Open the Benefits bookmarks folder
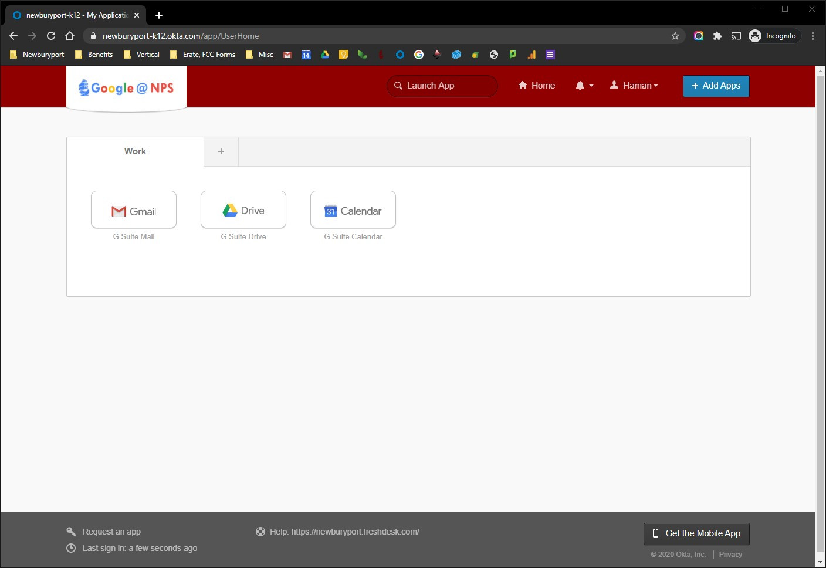Image resolution: width=826 pixels, height=568 pixels. click(94, 55)
